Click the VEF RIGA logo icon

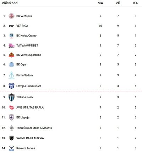tap(11, 26)
